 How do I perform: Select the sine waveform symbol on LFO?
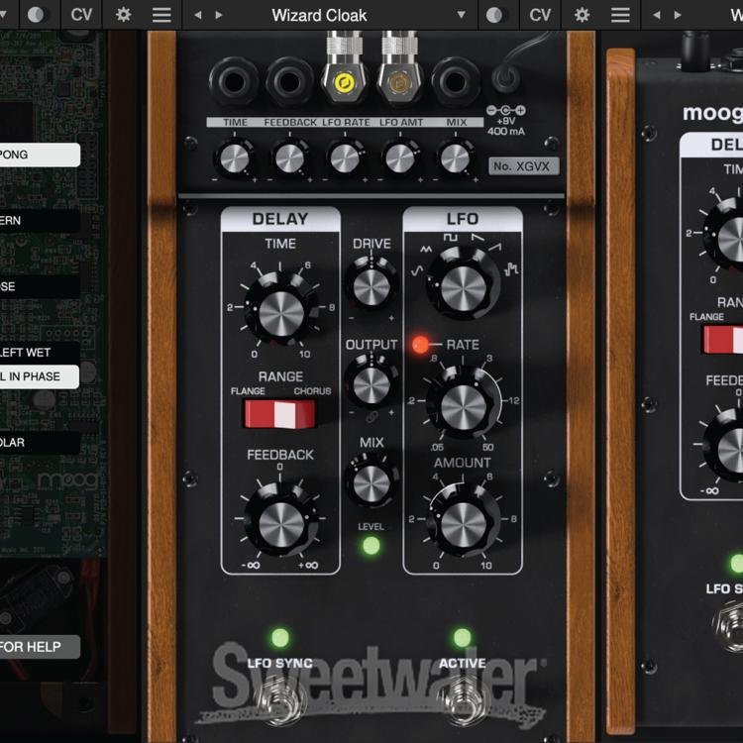tap(416, 271)
